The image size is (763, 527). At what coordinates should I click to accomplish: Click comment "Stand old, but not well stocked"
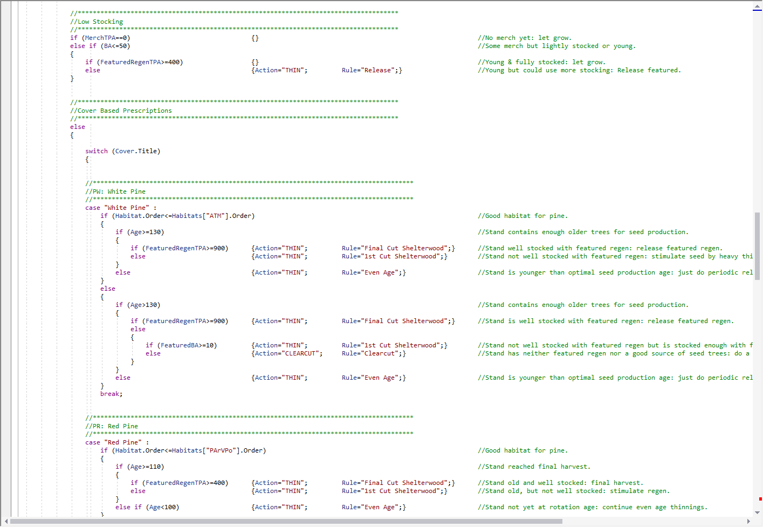pos(574,491)
